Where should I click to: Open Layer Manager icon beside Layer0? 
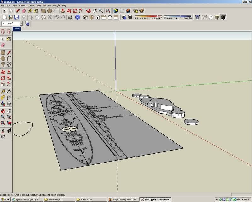pyautogui.click(x=27, y=23)
